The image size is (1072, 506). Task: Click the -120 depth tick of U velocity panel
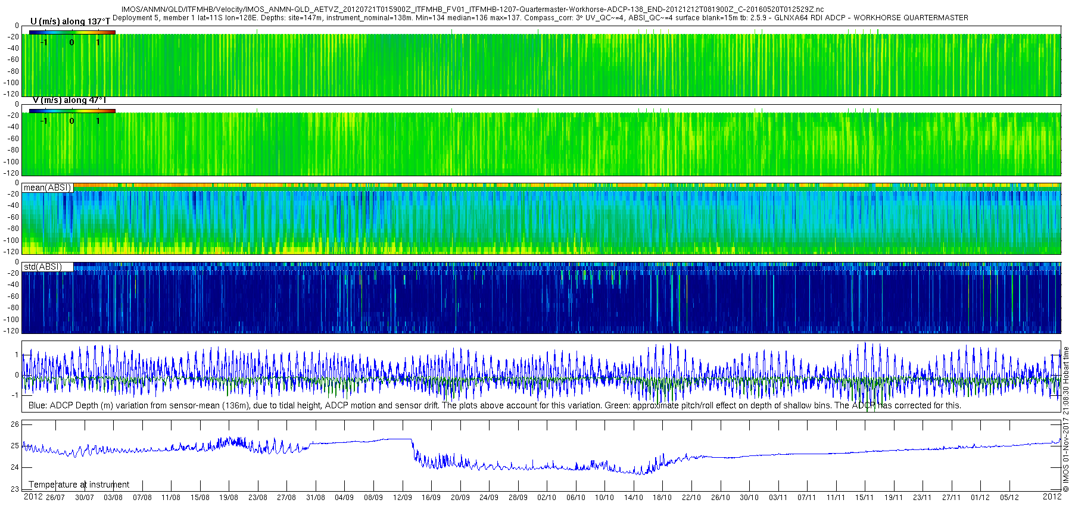tap(11, 94)
